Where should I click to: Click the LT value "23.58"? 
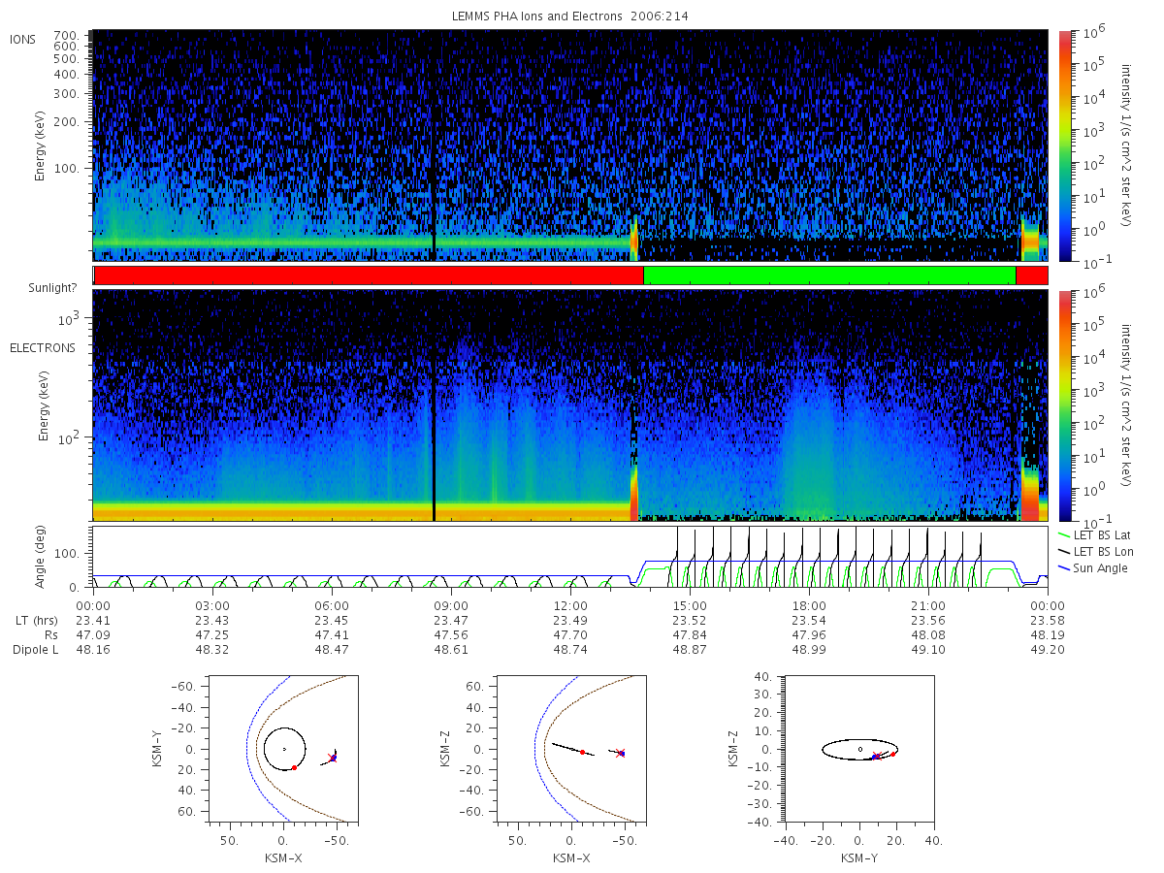click(x=1048, y=621)
